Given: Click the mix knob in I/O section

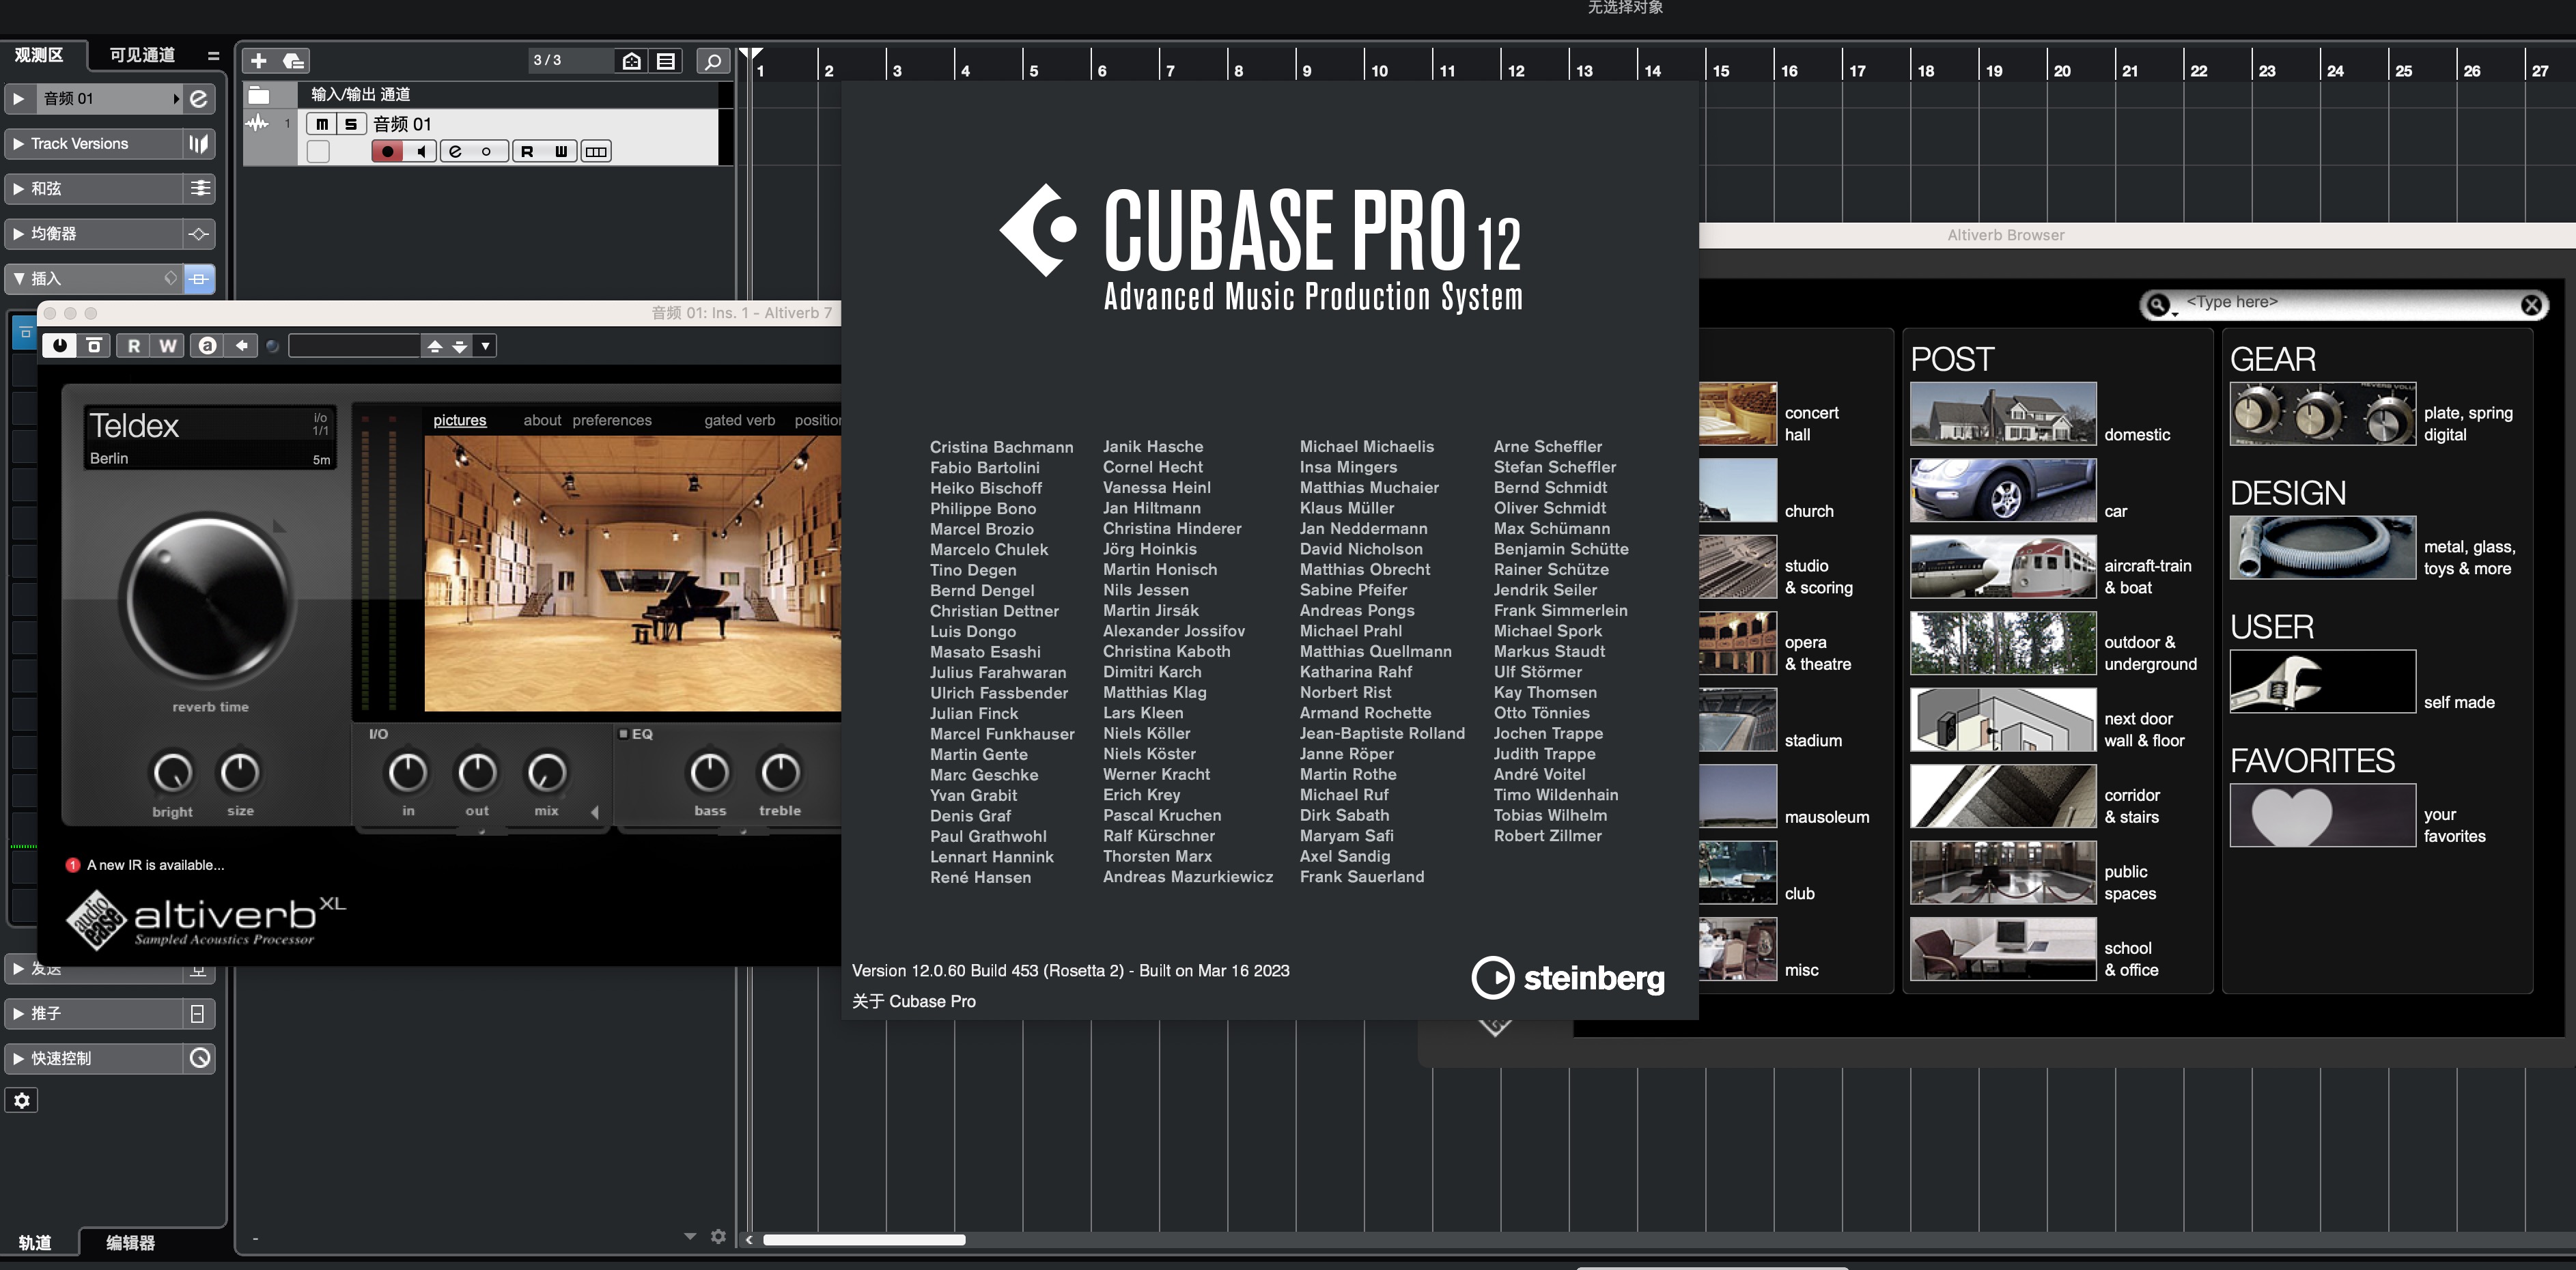Looking at the screenshot, I should click(x=546, y=772).
